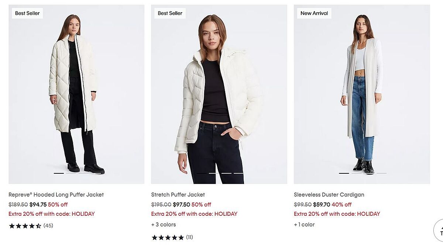
Task: Click the (11) review count
Action: click(189, 238)
